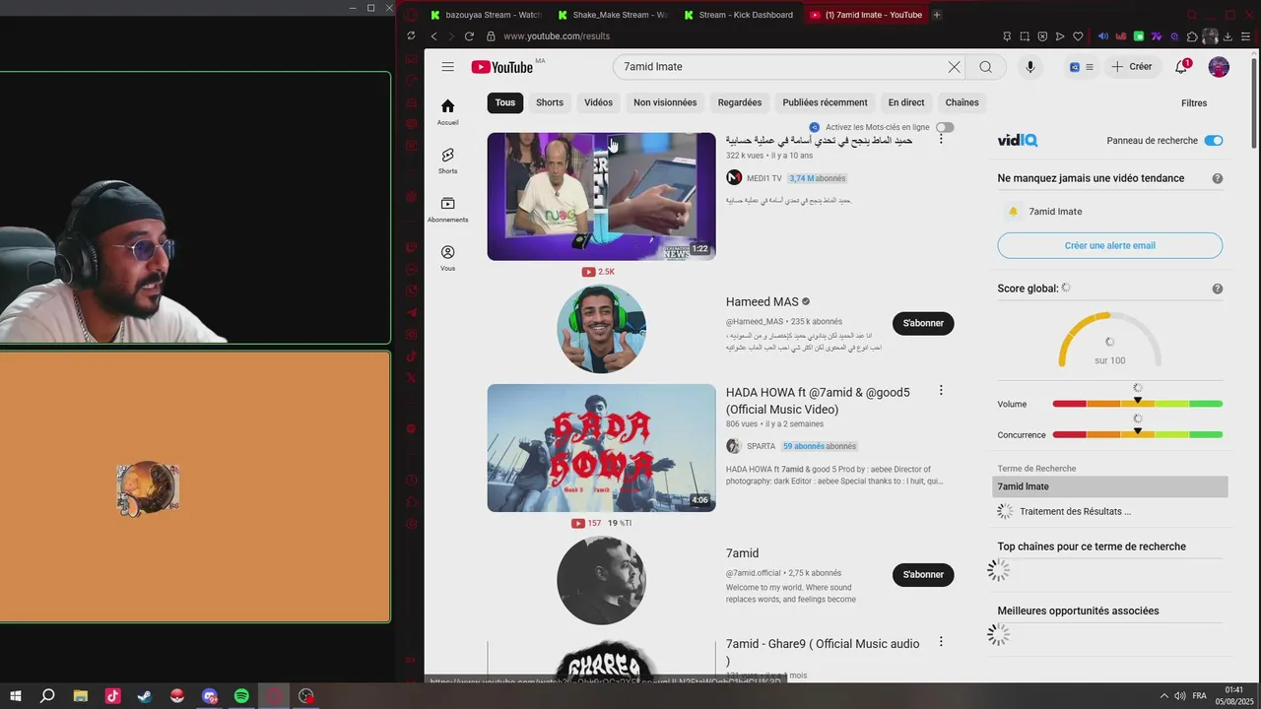Open the Vous section in sidebar
1261x709 pixels.
click(447, 258)
